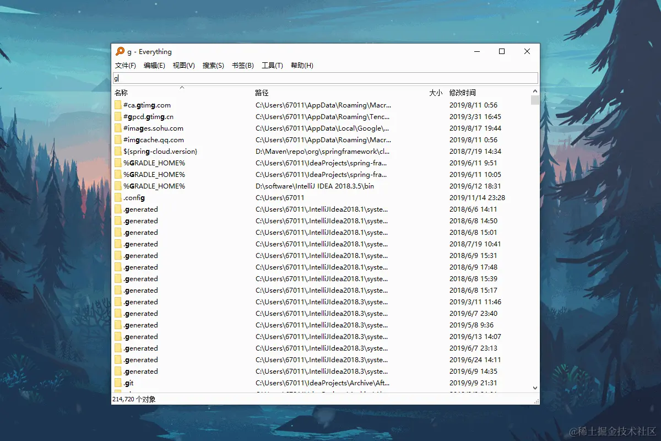Open the 搜索(S) menu
Viewport: 661px width, 441px height.
[213, 65]
